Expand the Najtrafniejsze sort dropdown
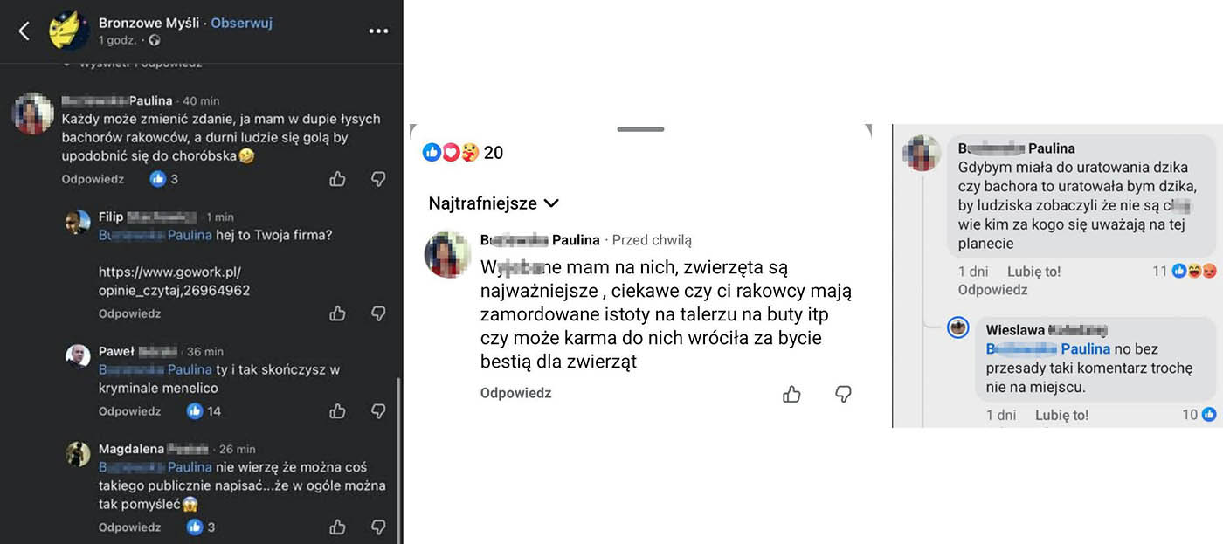Image resolution: width=1223 pixels, height=544 pixels. [x=494, y=203]
